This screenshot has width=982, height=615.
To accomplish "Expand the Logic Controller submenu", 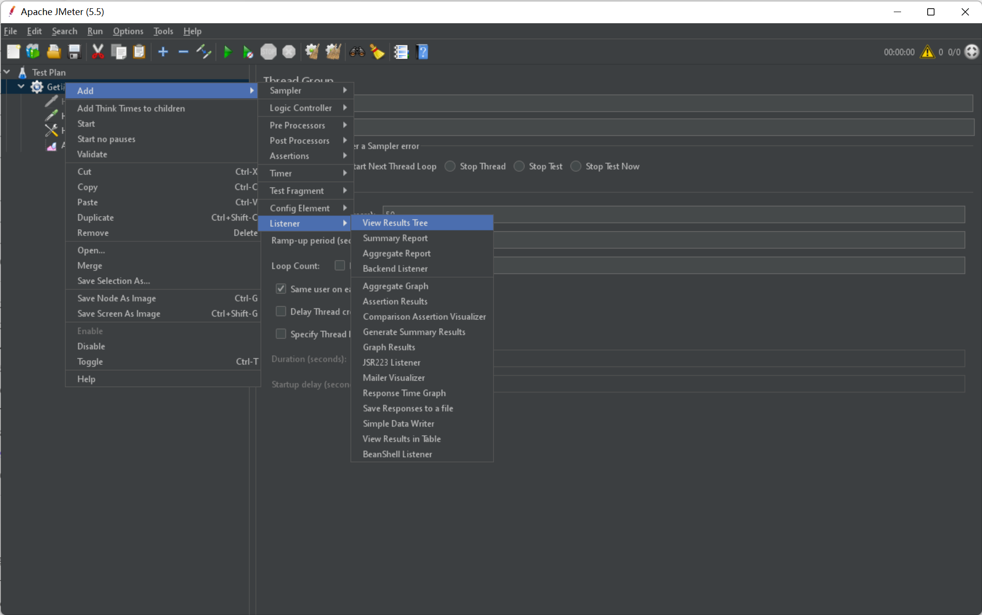I will tap(306, 108).
